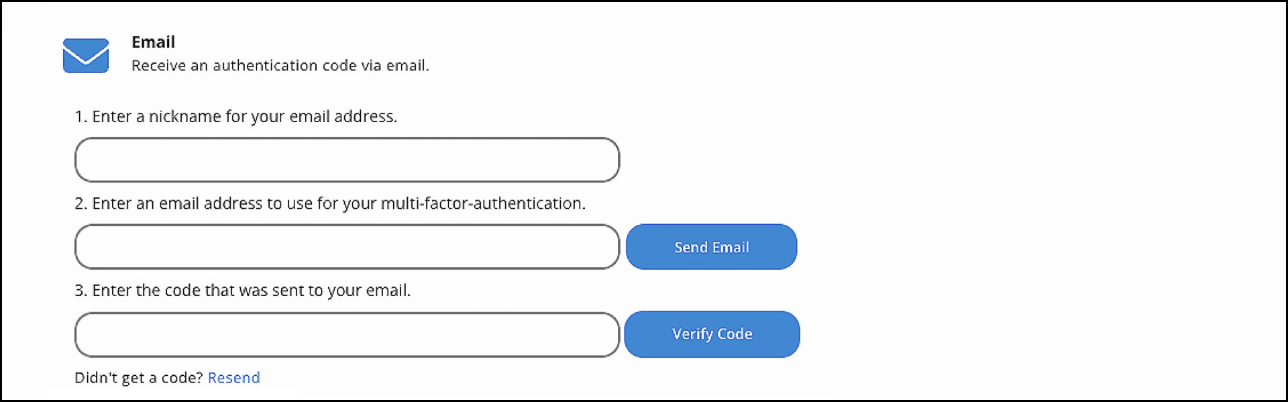
Task: Click the Didn't get a code text
Action: (138, 377)
